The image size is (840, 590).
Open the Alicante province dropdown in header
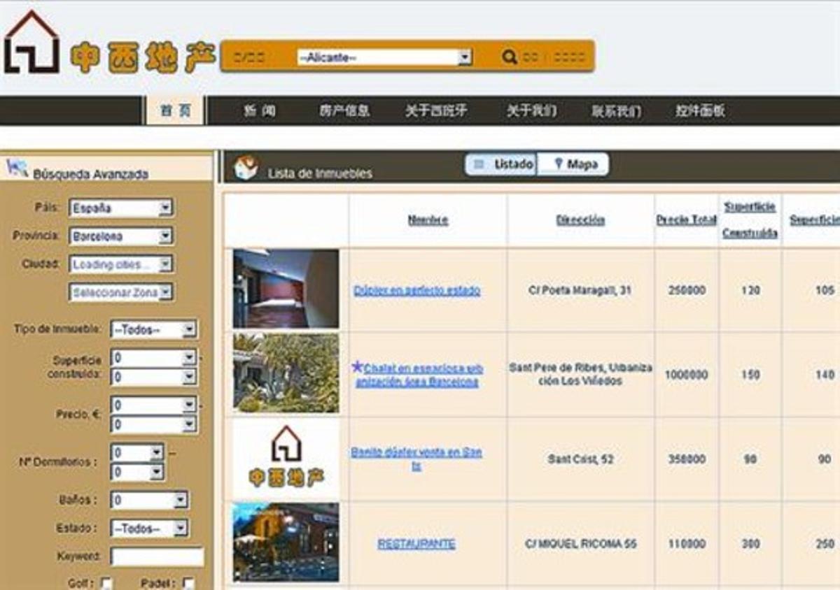[x=384, y=57]
